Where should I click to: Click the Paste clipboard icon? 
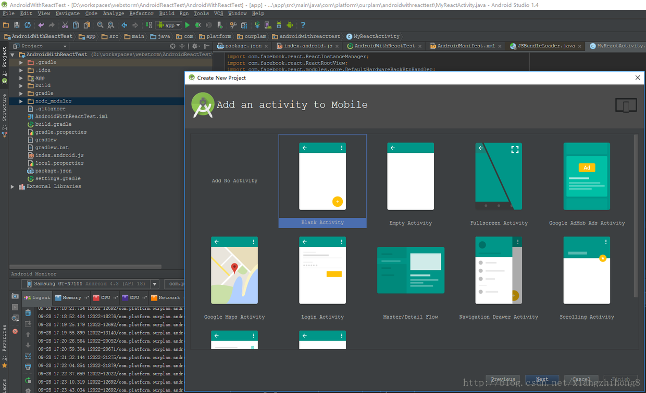[x=86, y=25]
